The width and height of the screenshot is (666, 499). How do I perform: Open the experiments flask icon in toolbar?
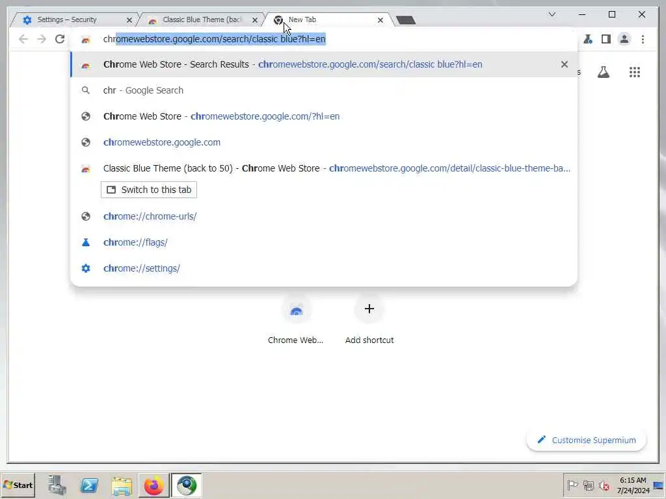click(588, 39)
